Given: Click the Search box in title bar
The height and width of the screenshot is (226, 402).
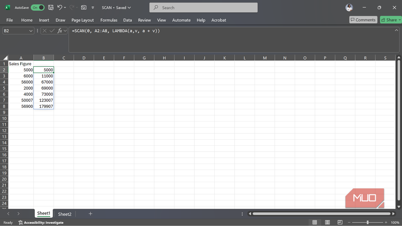Looking at the screenshot, I should (x=203, y=8).
